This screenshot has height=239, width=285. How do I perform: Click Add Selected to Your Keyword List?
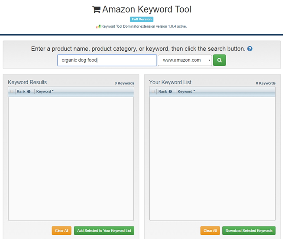pyautogui.click(x=104, y=230)
